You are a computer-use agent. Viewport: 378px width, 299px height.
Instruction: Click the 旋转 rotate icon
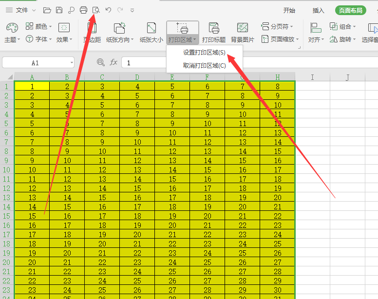click(333, 39)
